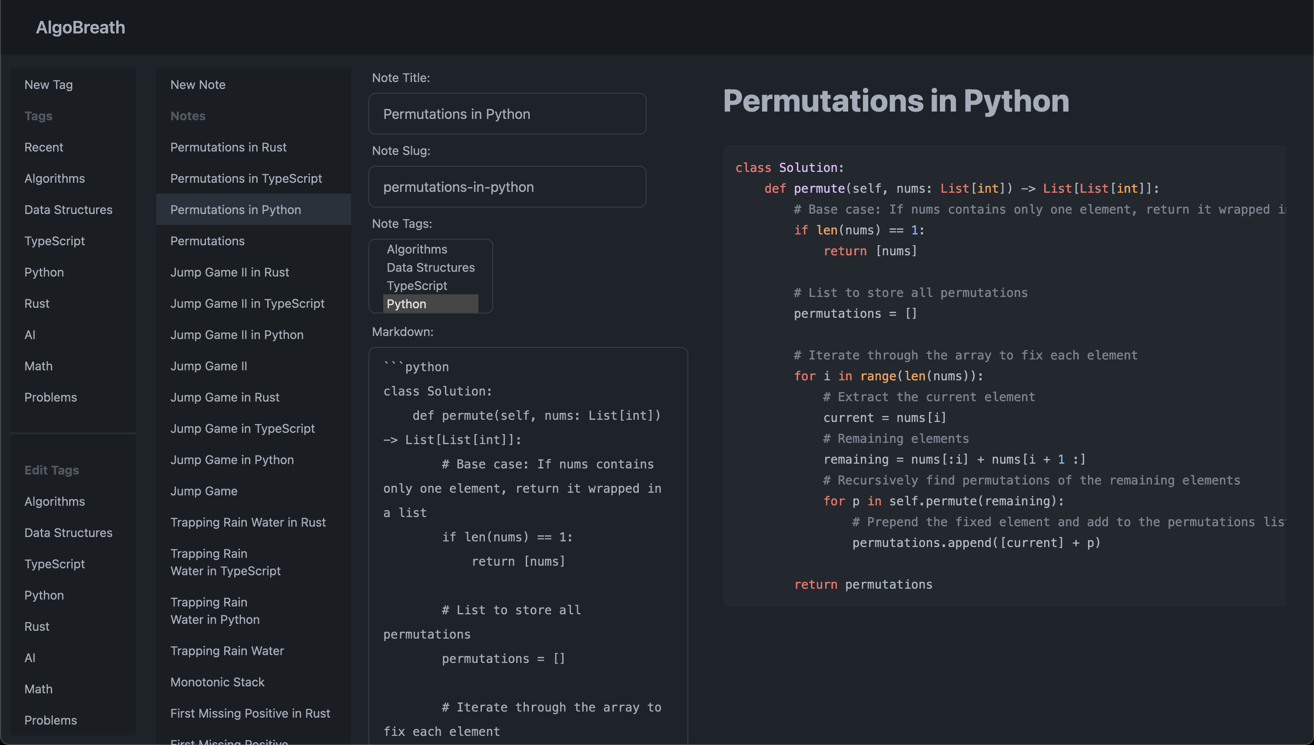Open the AlgoBreath home link
Screen dimensions: 1314x745
coord(80,27)
